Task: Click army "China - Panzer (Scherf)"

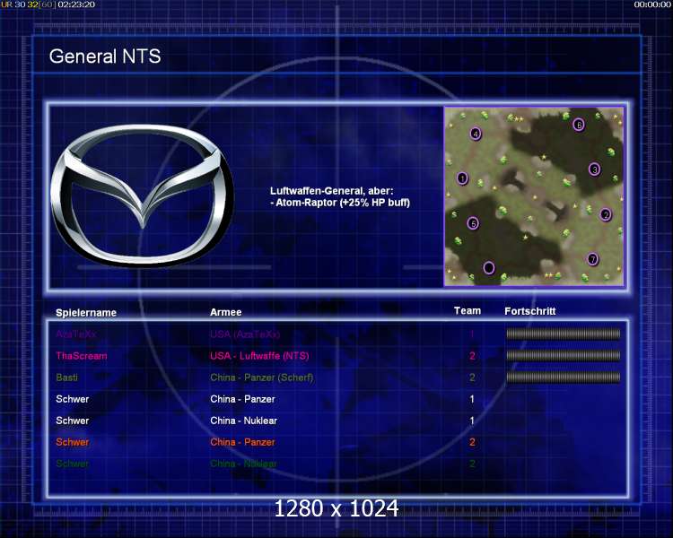Action: point(261,377)
